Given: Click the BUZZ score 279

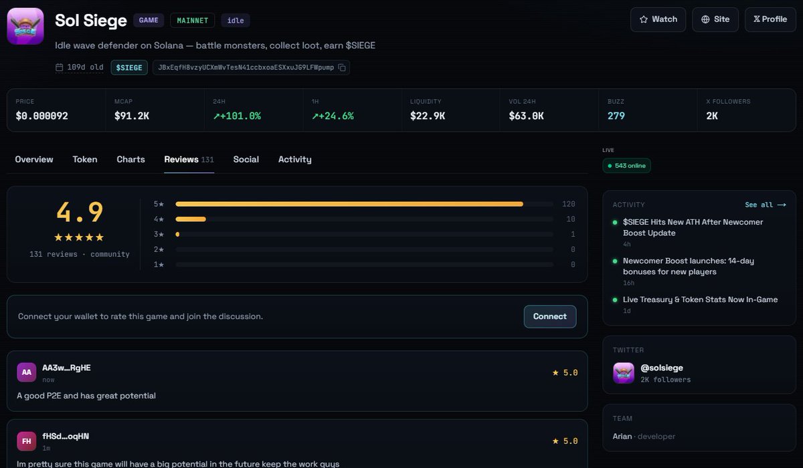Looking at the screenshot, I should [616, 116].
